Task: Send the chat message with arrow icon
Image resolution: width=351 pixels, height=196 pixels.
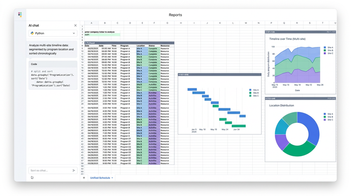Action: click(74, 170)
